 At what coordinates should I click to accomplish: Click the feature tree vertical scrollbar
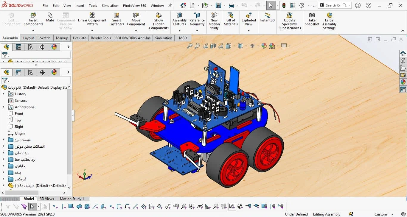(69, 131)
